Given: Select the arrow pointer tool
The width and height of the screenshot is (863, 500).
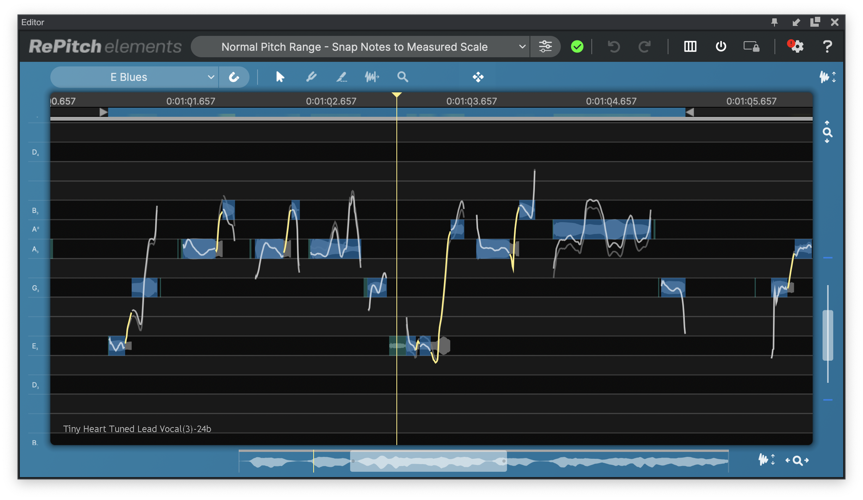Looking at the screenshot, I should (x=280, y=77).
